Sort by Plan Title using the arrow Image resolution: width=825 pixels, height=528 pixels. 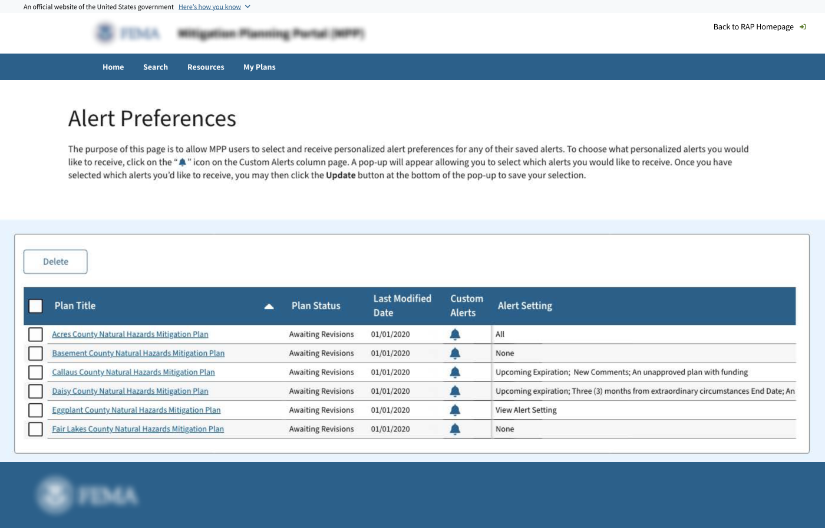(x=269, y=306)
